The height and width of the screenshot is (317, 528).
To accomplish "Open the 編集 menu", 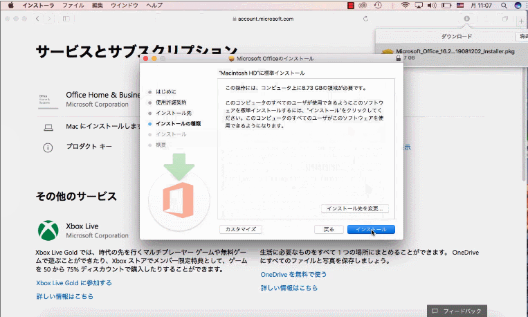I will pos(98,5).
